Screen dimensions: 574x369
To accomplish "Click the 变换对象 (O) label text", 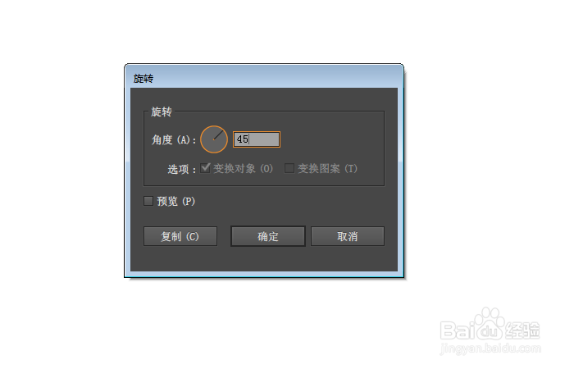I will coord(243,168).
